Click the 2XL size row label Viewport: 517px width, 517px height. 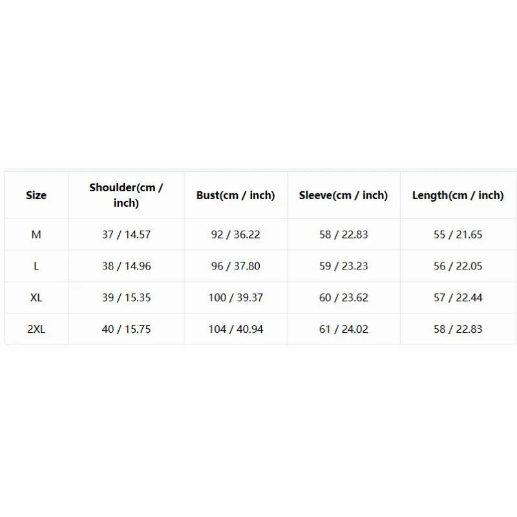pyautogui.click(x=36, y=329)
